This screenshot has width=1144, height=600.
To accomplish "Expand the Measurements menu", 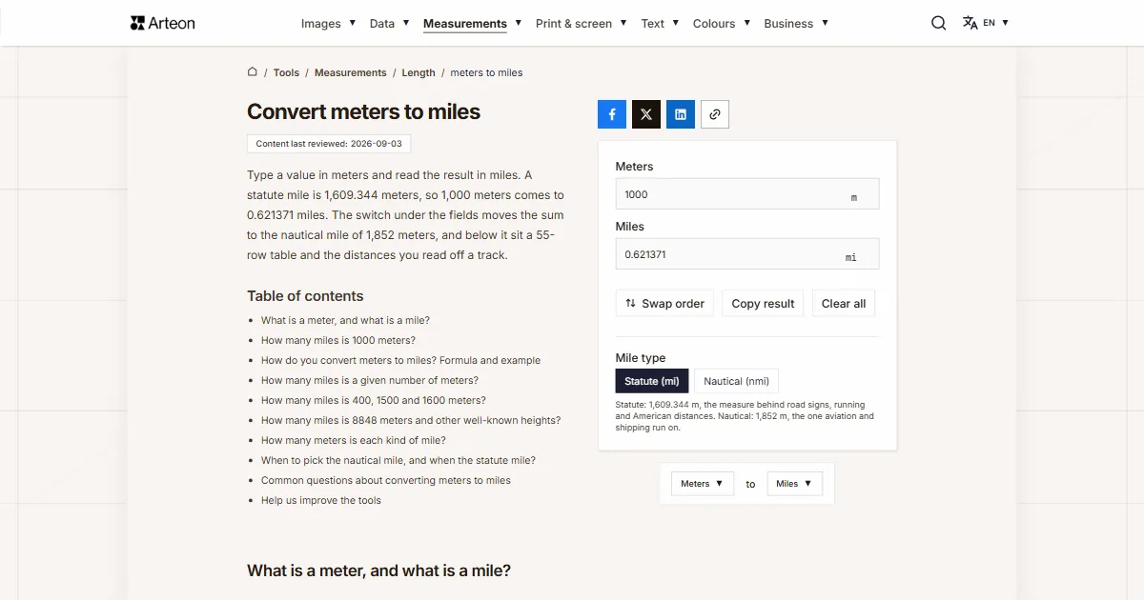I will [x=472, y=23].
